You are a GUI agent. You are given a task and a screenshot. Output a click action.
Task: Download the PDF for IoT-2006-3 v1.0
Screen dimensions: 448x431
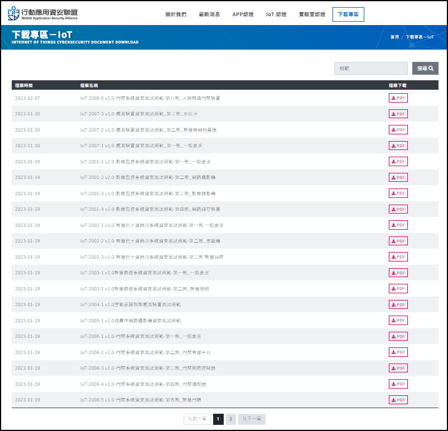click(x=398, y=368)
